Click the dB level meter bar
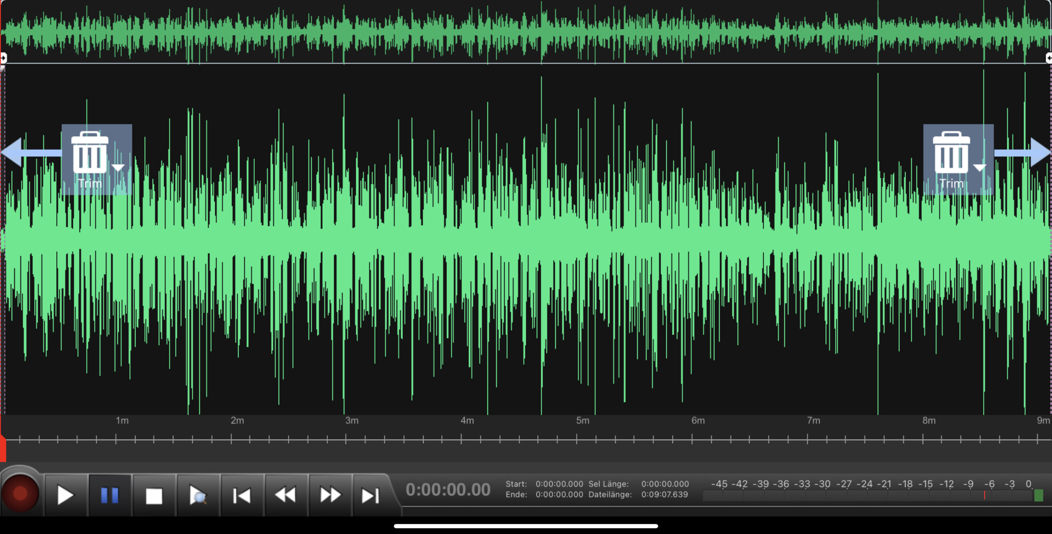 (x=867, y=496)
